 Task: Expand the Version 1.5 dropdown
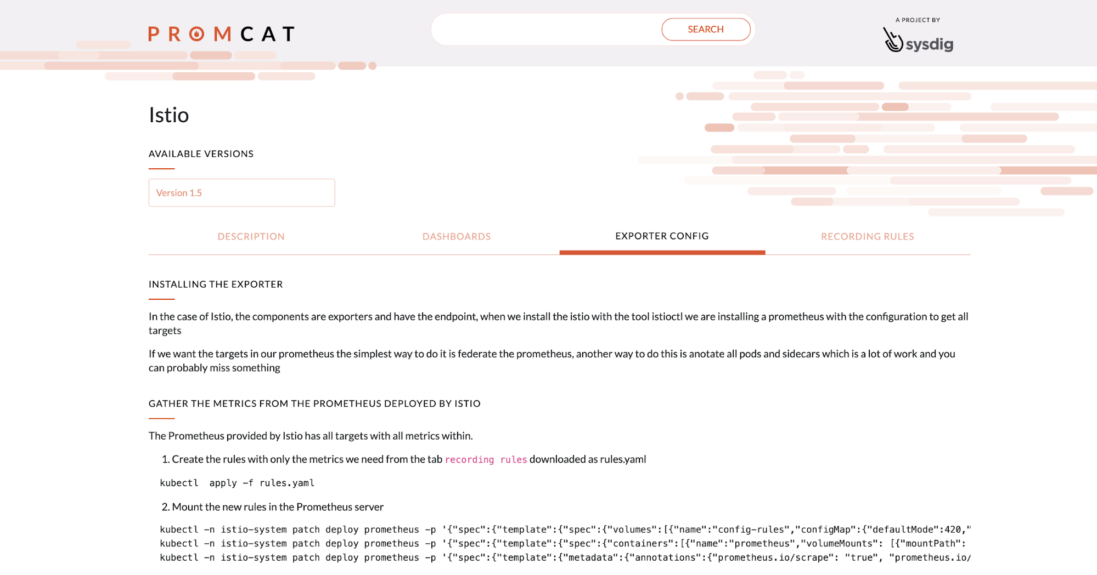click(241, 193)
